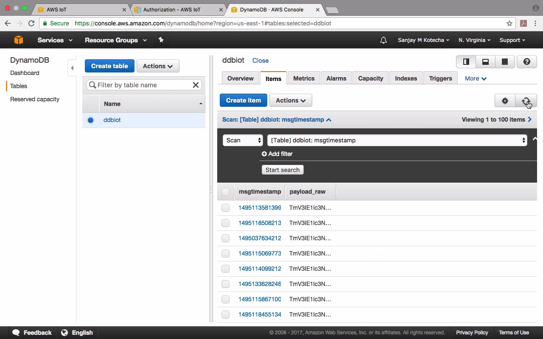Refresh the items list

[x=526, y=101]
